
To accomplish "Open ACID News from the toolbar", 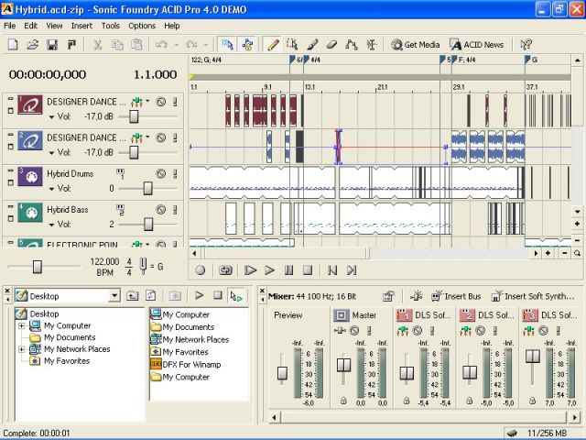I will click(476, 45).
